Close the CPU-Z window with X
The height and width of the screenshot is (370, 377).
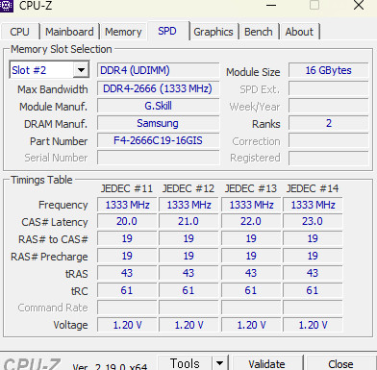pyautogui.click(x=359, y=6)
